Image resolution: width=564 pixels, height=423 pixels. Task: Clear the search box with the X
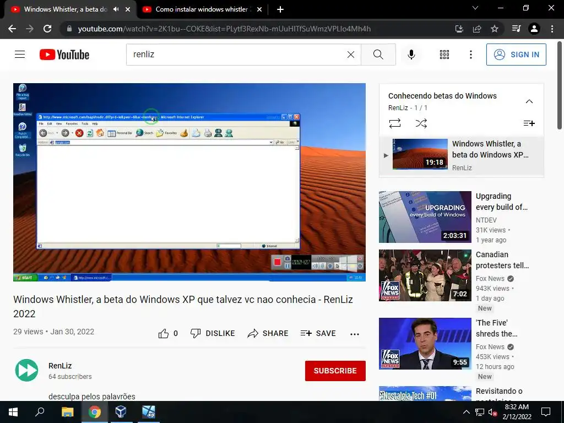pos(351,55)
